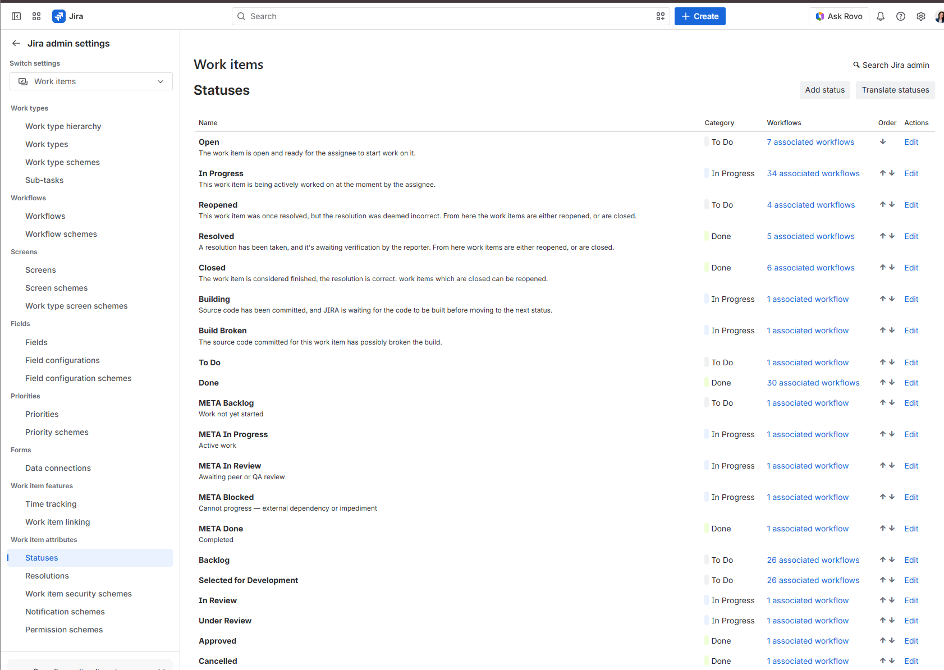
Task: Expand the Work items switch settings dropdown
Action: point(91,81)
